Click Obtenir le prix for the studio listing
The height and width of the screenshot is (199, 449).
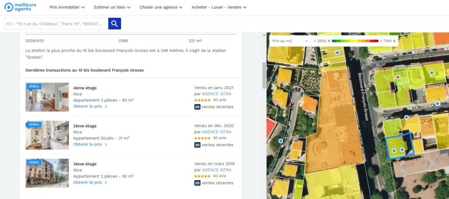point(87,144)
